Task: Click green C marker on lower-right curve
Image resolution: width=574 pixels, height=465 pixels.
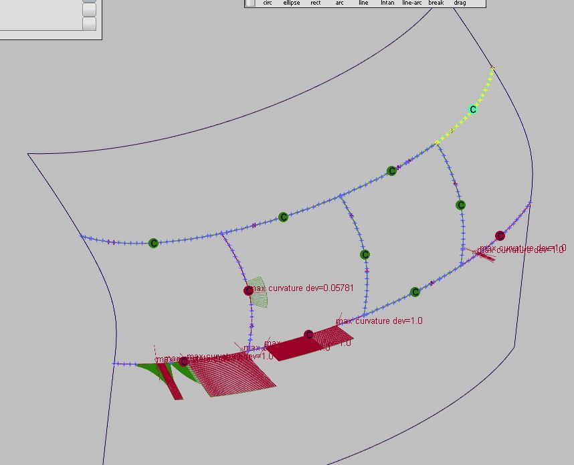Action: [415, 292]
